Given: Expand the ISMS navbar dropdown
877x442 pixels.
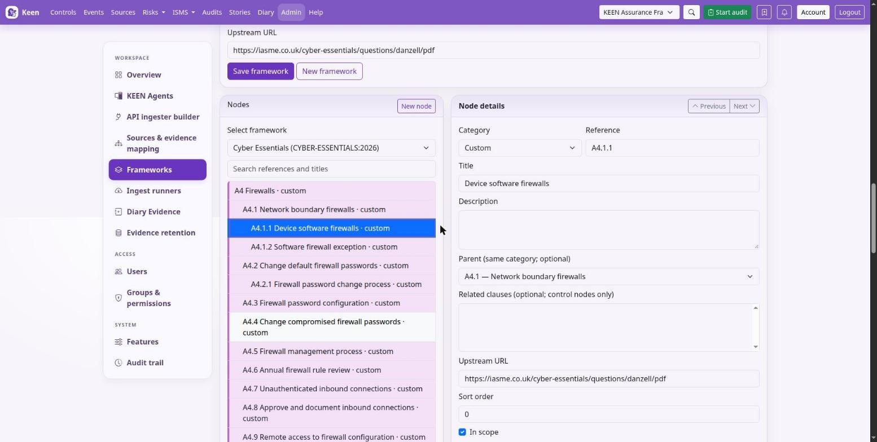Looking at the screenshot, I should (x=183, y=12).
